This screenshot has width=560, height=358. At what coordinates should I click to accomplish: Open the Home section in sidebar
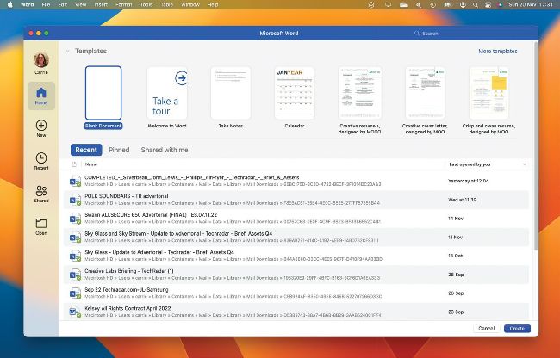[x=40, y=96]
